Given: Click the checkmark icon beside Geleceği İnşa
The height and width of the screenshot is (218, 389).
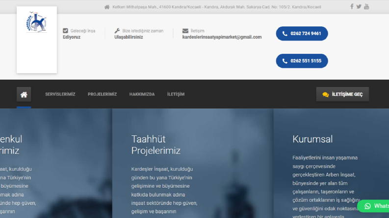Looking at the screenshot, I should point(65,31).
